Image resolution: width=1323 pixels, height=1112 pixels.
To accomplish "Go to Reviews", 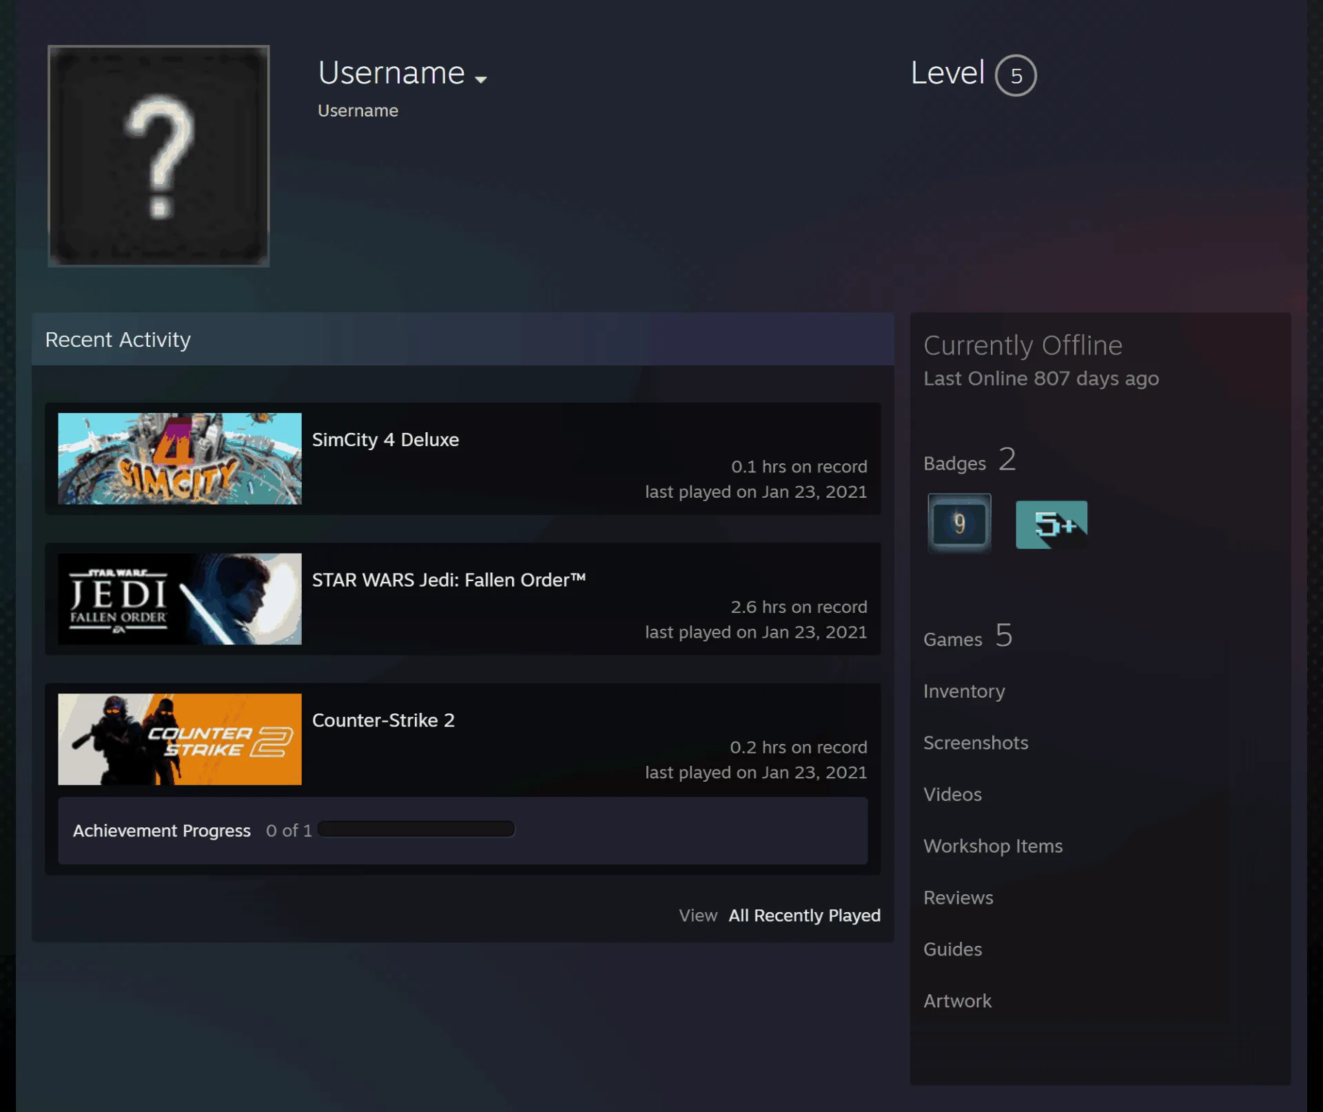I will pyautogui.click(x=958, y=898).
